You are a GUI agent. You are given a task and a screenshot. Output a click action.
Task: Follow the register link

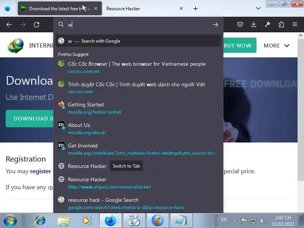(41, 171)
